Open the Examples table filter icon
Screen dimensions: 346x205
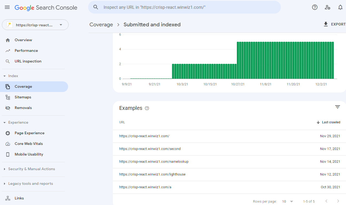(337, 107)
